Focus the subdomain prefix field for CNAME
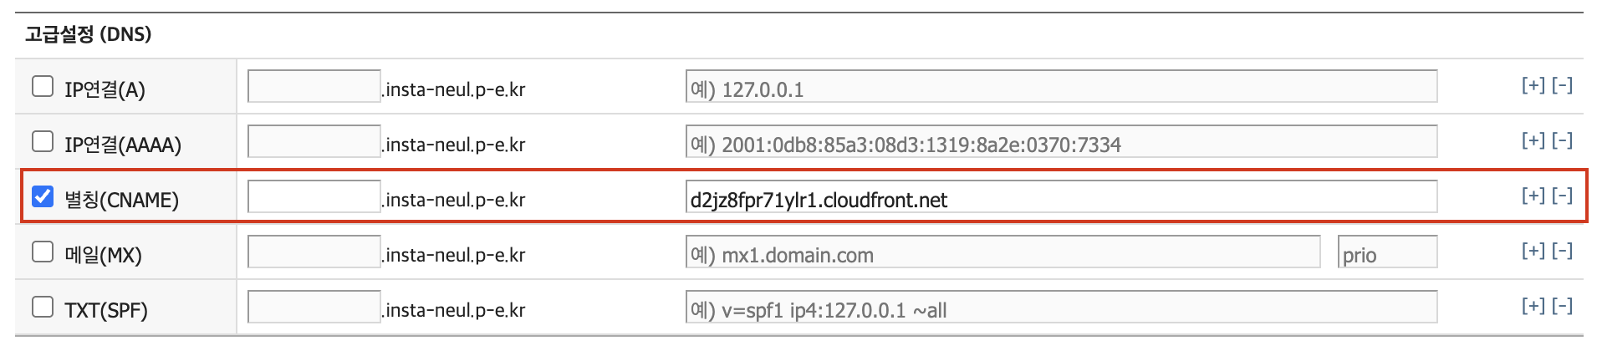 point(314,197)
